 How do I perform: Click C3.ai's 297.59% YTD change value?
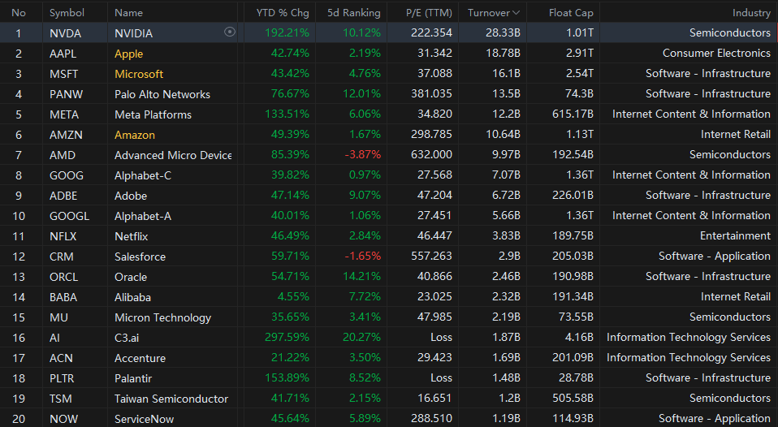click(287, 339)
